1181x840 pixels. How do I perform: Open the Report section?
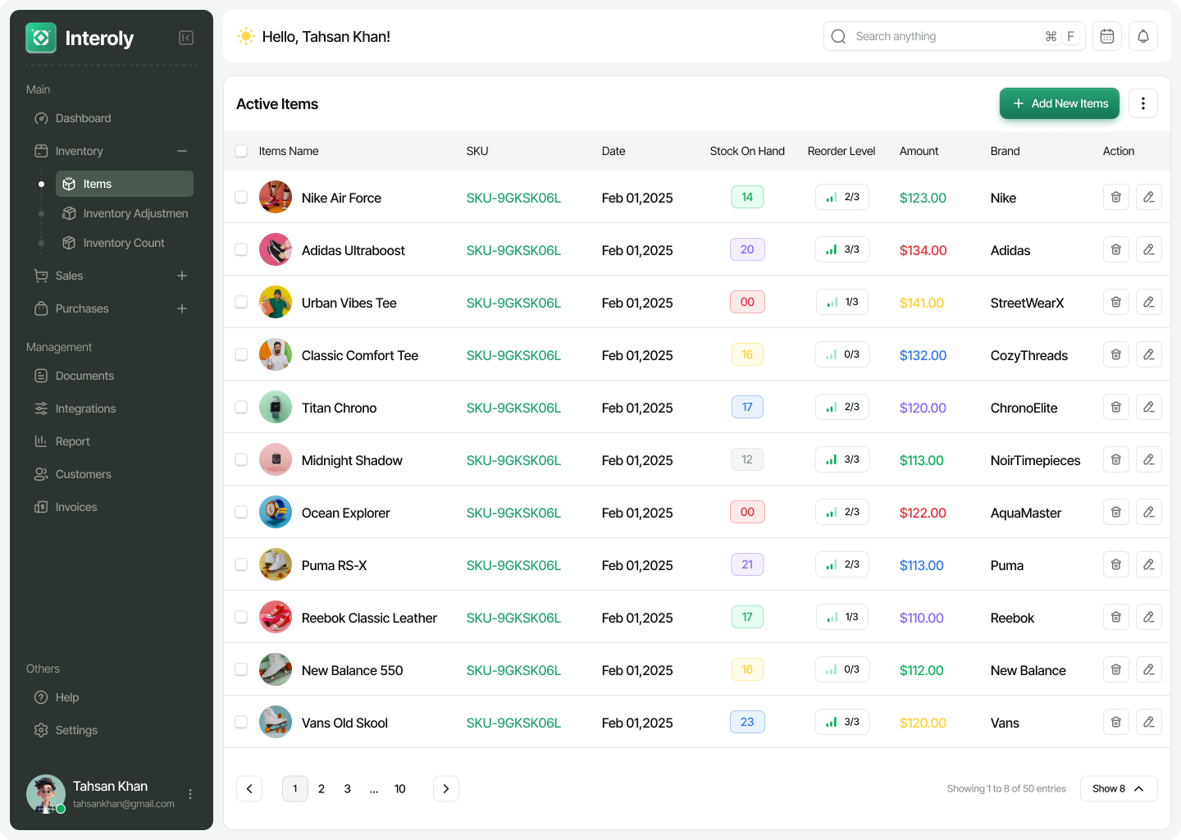click(x=73, y=441)
